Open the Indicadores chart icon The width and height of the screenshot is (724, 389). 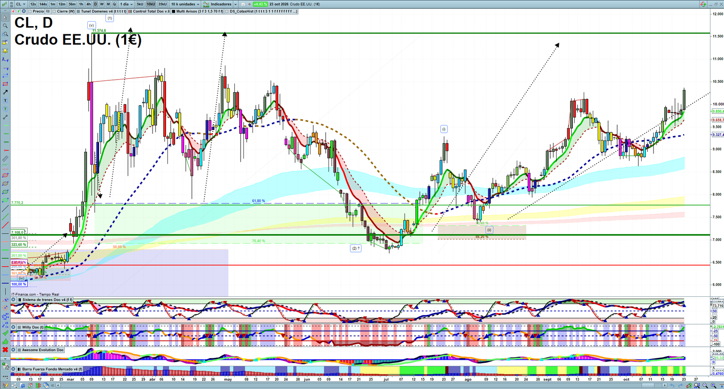coord(206,4)
